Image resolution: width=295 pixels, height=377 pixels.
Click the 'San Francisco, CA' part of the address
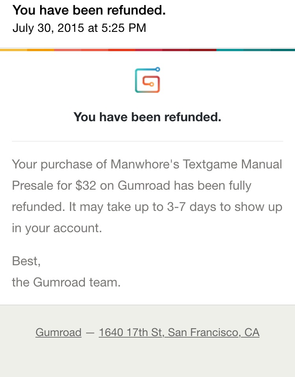click(214, 333)
